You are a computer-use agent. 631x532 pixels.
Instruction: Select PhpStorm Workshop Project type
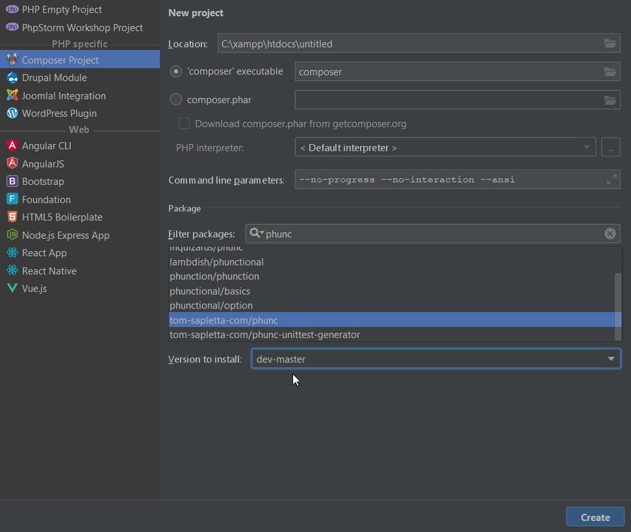pos(80,27)
